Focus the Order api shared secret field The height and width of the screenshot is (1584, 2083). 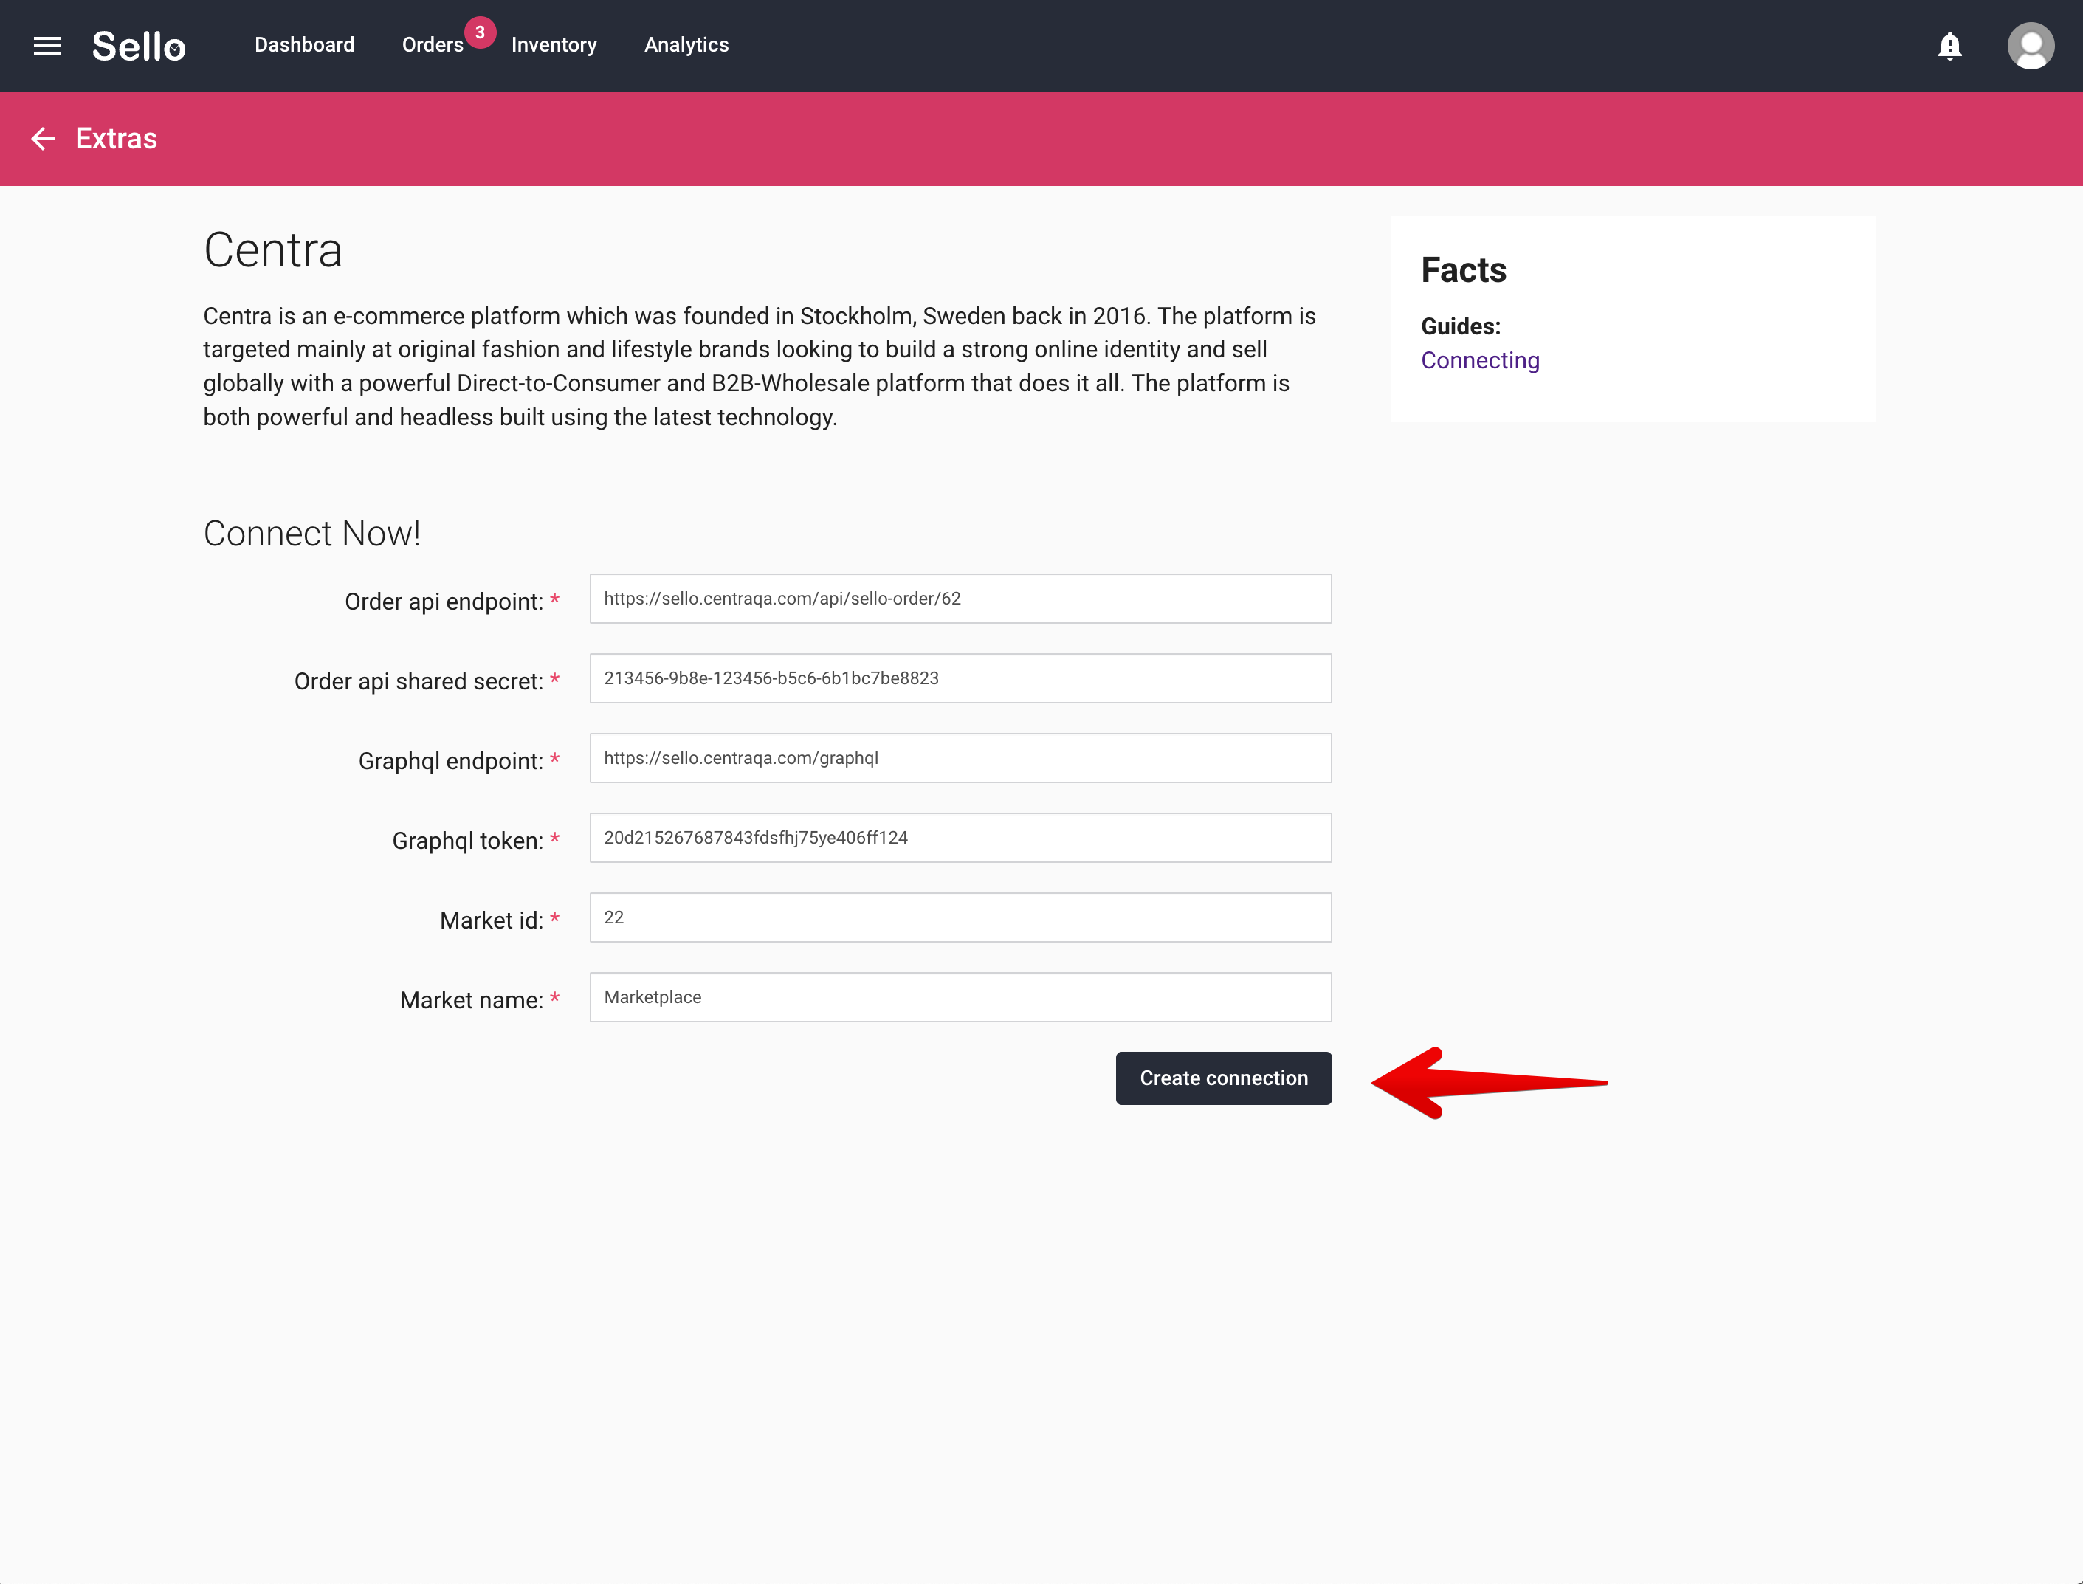point(960,678)
